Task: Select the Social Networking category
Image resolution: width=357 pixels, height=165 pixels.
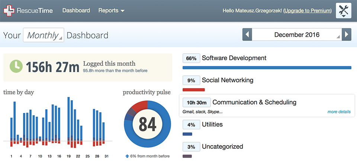Action: [228, 80]
